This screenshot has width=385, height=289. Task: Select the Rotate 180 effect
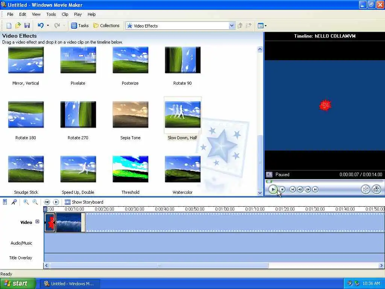click(26, 114)
